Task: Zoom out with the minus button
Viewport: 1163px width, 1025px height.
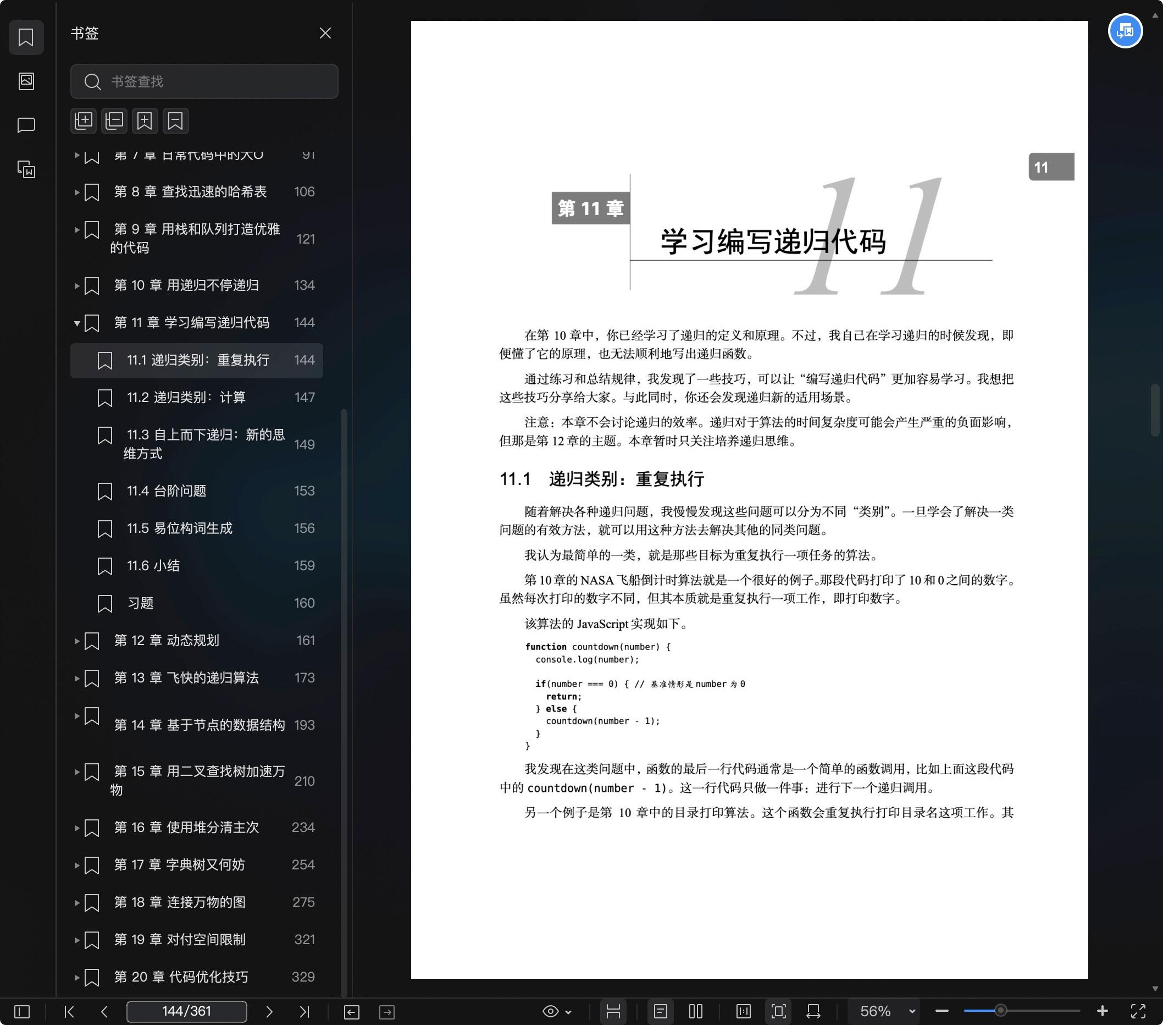Action: (942, 1011)
